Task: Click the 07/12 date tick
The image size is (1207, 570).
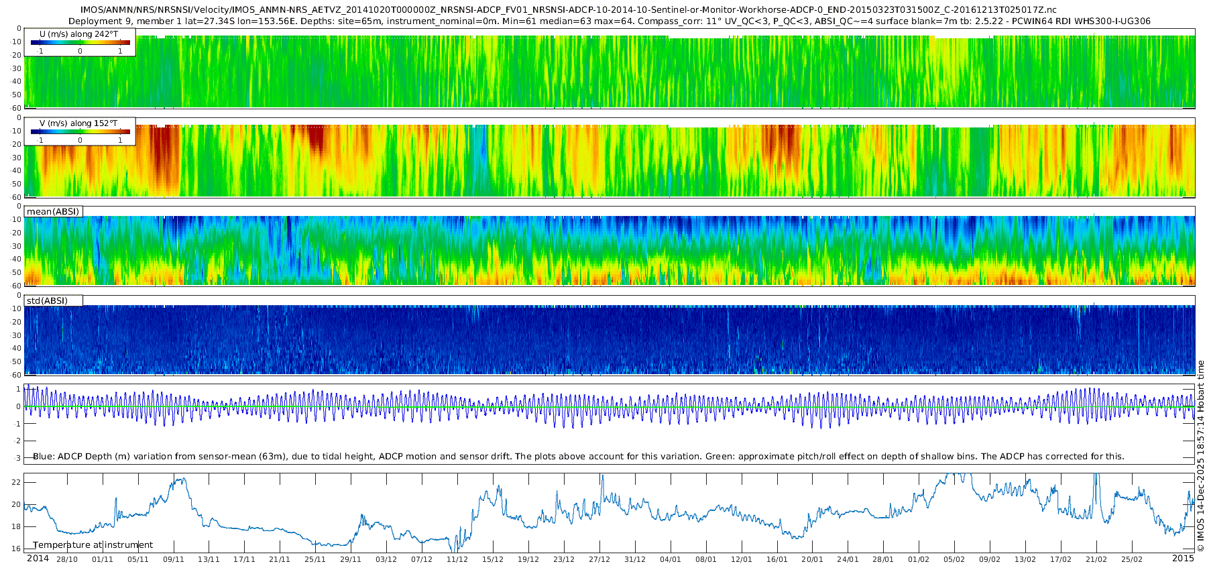Action: (x=422, y=559)
